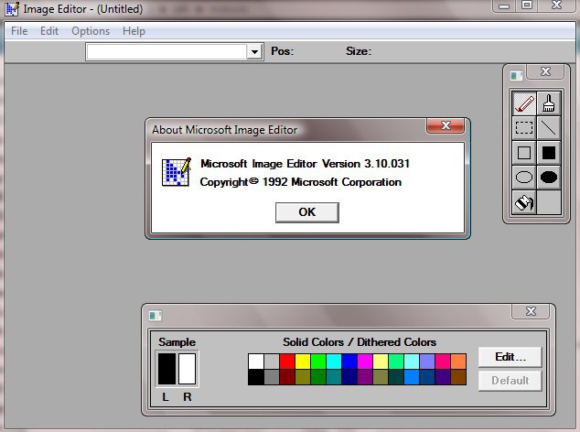580x432 pixels.
Task: Pick the dark red maroon swatch
Action: (287, 377)
